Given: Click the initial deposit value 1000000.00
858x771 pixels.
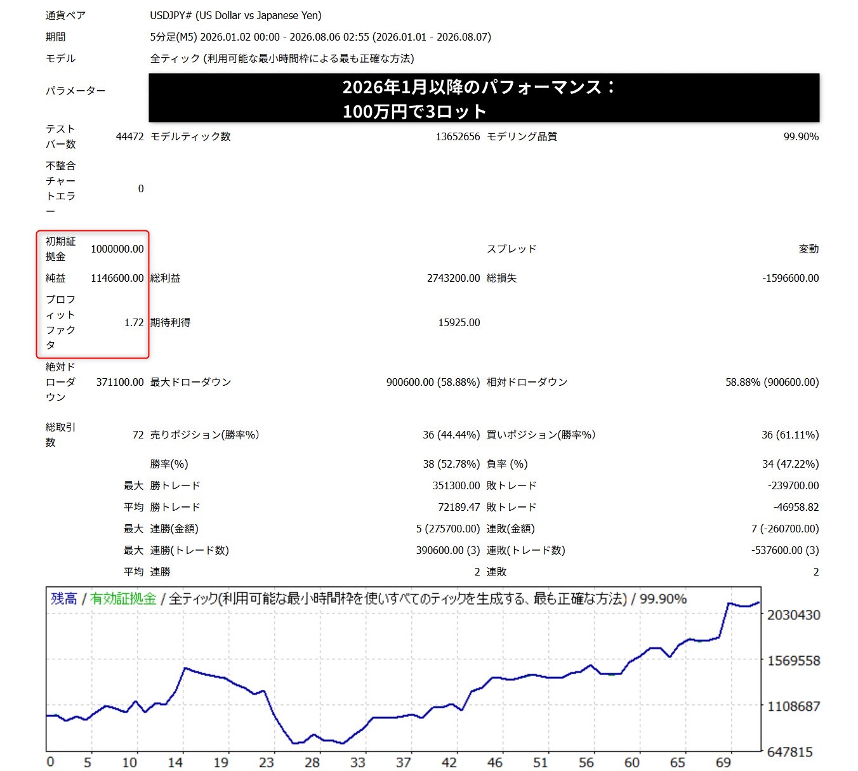Looking at the screenshot, I should coord(117,249).
